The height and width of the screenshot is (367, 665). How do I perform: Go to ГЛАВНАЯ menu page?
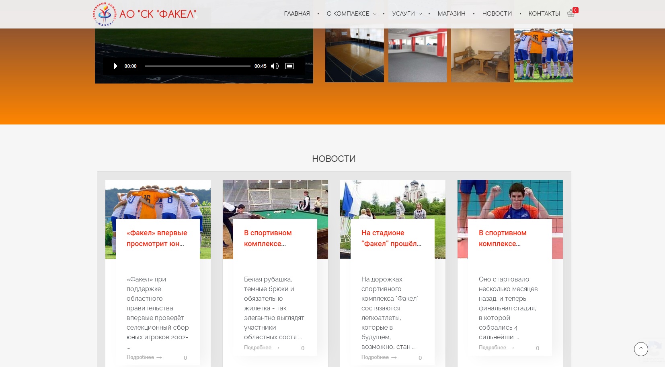click(297, 14)
